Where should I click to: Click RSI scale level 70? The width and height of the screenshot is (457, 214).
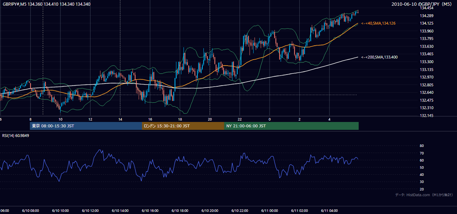click(x=422, y=153)
